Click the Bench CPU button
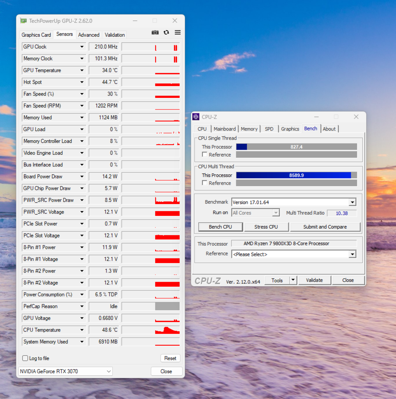 pyautogui.click(x=220, y=227)
